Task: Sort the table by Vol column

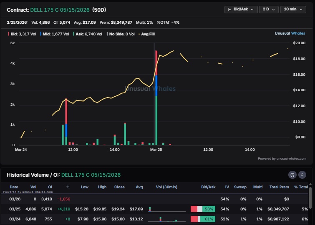Action: pyautogui.click(x=33, y=187)
